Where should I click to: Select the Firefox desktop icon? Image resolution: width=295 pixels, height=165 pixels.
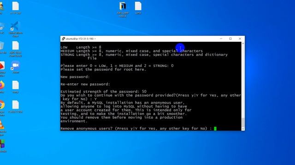[2, 87]
